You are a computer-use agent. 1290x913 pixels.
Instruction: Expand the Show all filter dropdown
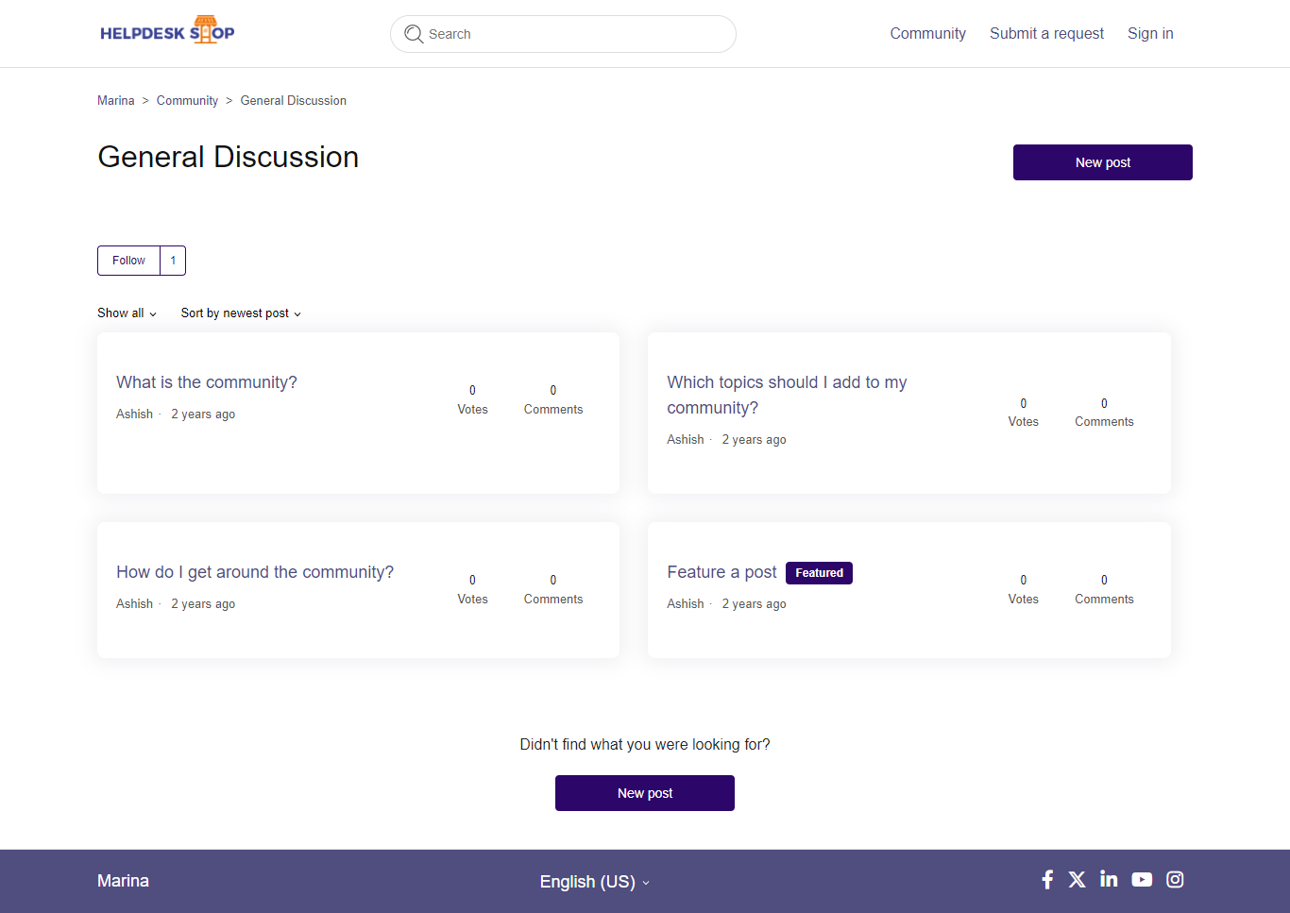pos(127,313)
